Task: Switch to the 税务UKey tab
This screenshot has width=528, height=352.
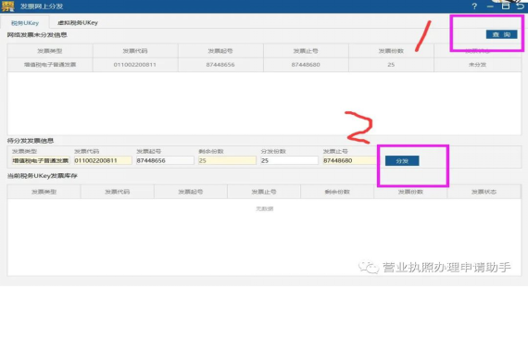Action: point(25,22)
